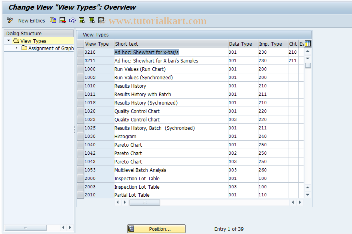Viewport: 352px width, 234px height.
Task: Click the Cht column header
Action: pos(293,44)
